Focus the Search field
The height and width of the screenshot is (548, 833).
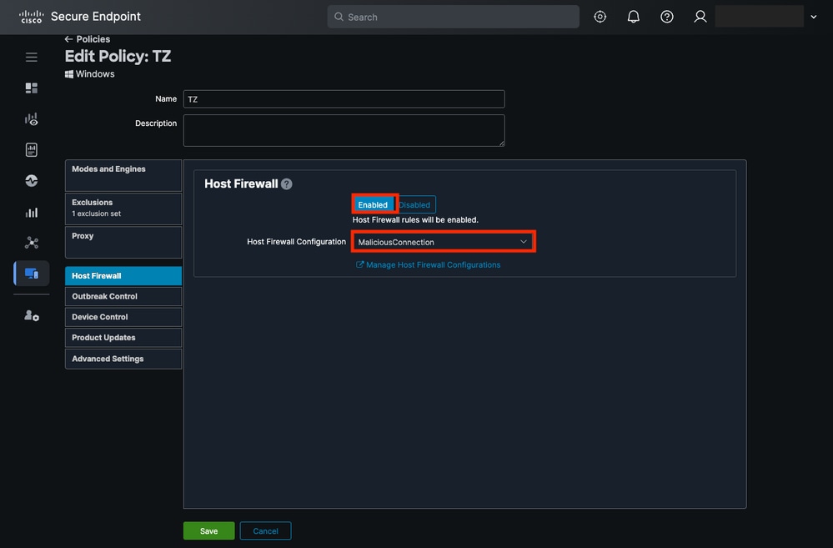pyautogui.click(x=453, y=17)
